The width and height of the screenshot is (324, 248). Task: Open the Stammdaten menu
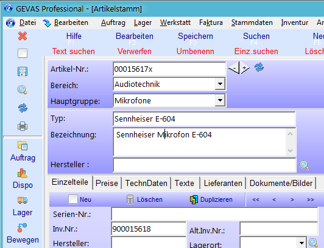[252, 22]
